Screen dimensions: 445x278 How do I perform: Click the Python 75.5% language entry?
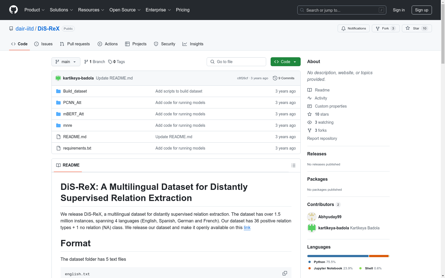[x=322, y=262]
